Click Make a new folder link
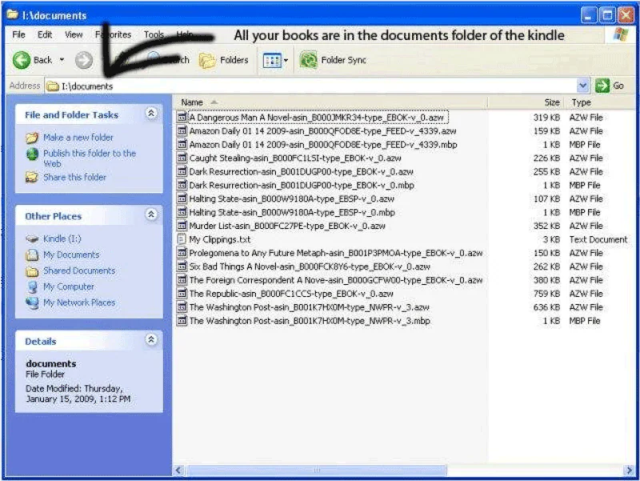This screenshot has width=640, height=481. pos(78,138)
